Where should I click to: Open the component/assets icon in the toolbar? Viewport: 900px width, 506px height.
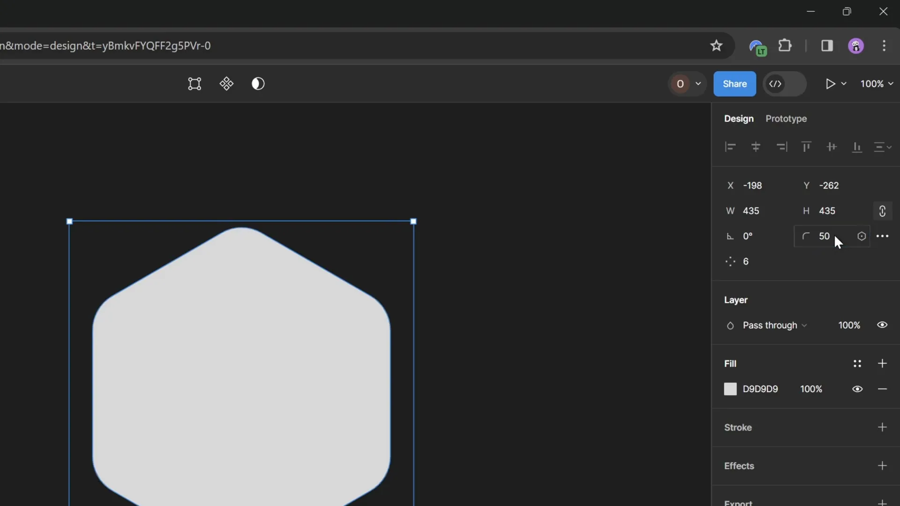tap(227, 84)
